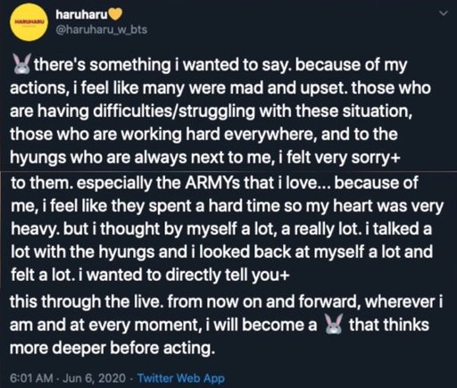Click the plus sign after "tell you"
The width and height of the screenshot is (457, 388).
[x=286, y=276]
